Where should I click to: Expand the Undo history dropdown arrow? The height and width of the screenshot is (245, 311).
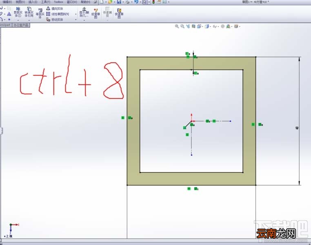coord(140,2)
